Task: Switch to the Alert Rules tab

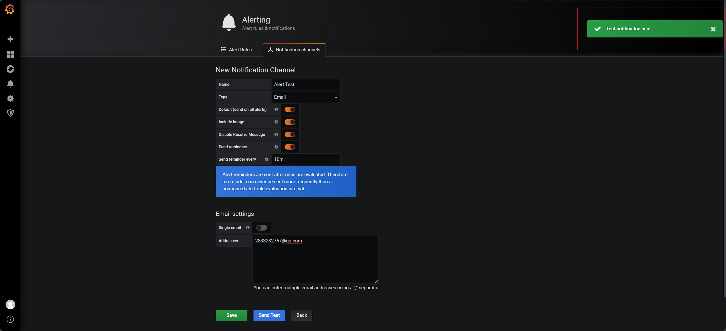Action: click(236, 50)
